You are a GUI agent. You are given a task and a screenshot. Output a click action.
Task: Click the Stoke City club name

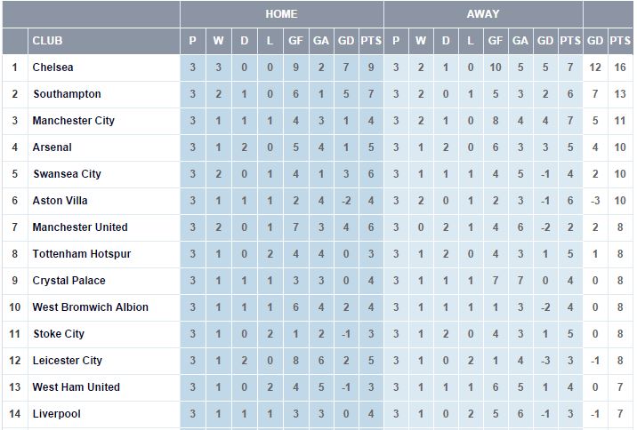(59, 334)
